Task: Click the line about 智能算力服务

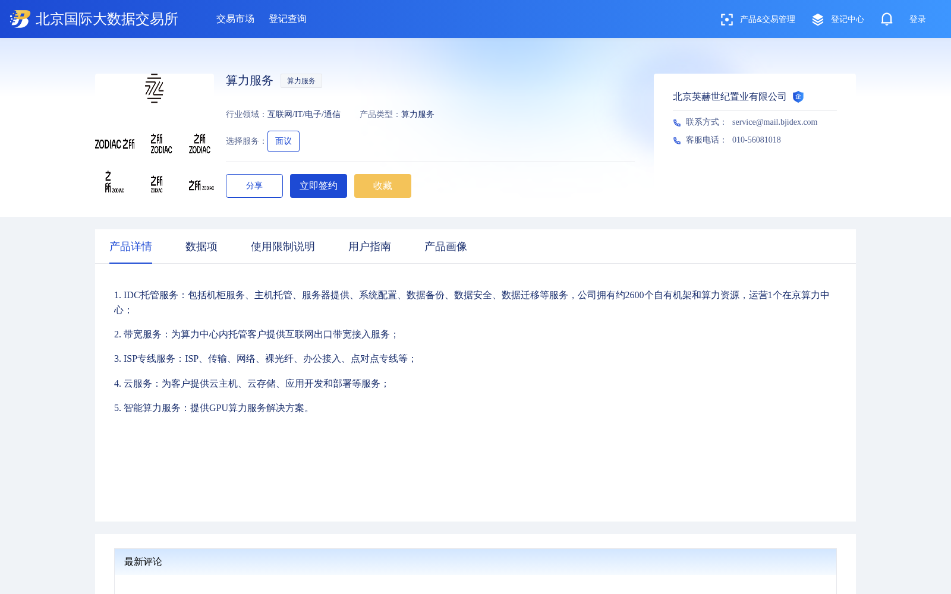Action: (x=214, y=408)
